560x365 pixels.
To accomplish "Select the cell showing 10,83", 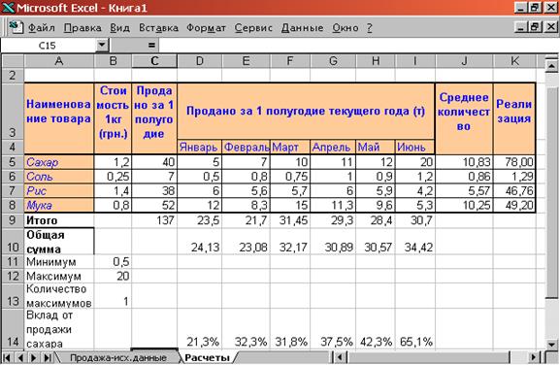I will (x=464, y=162).
